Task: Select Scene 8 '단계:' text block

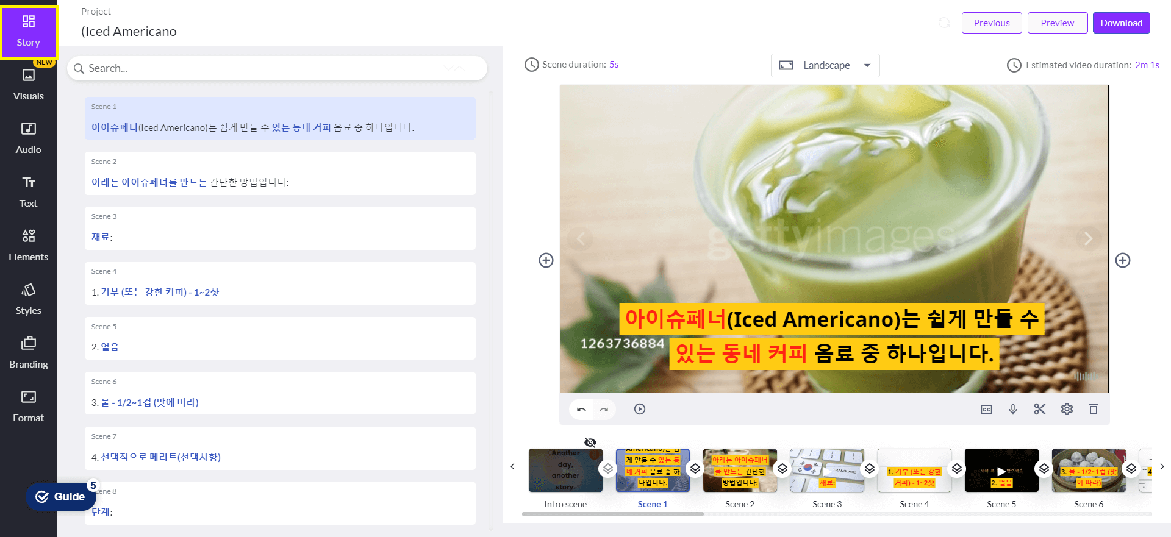Action: point(280,503)
